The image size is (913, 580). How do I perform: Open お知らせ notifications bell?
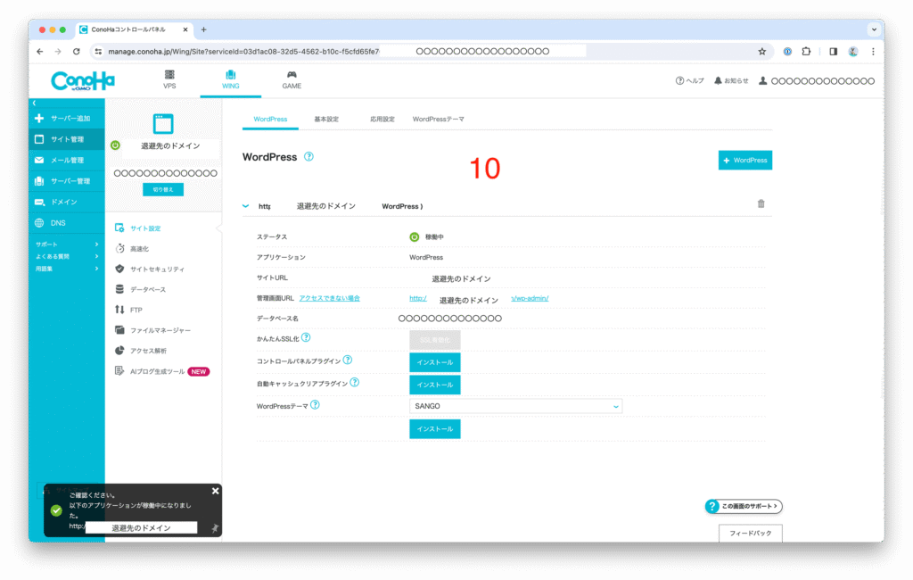coord(731,80)
